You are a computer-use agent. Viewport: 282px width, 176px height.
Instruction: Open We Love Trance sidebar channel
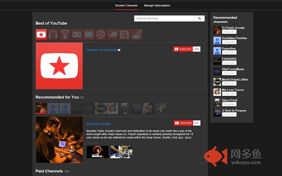tap(233, 90)
